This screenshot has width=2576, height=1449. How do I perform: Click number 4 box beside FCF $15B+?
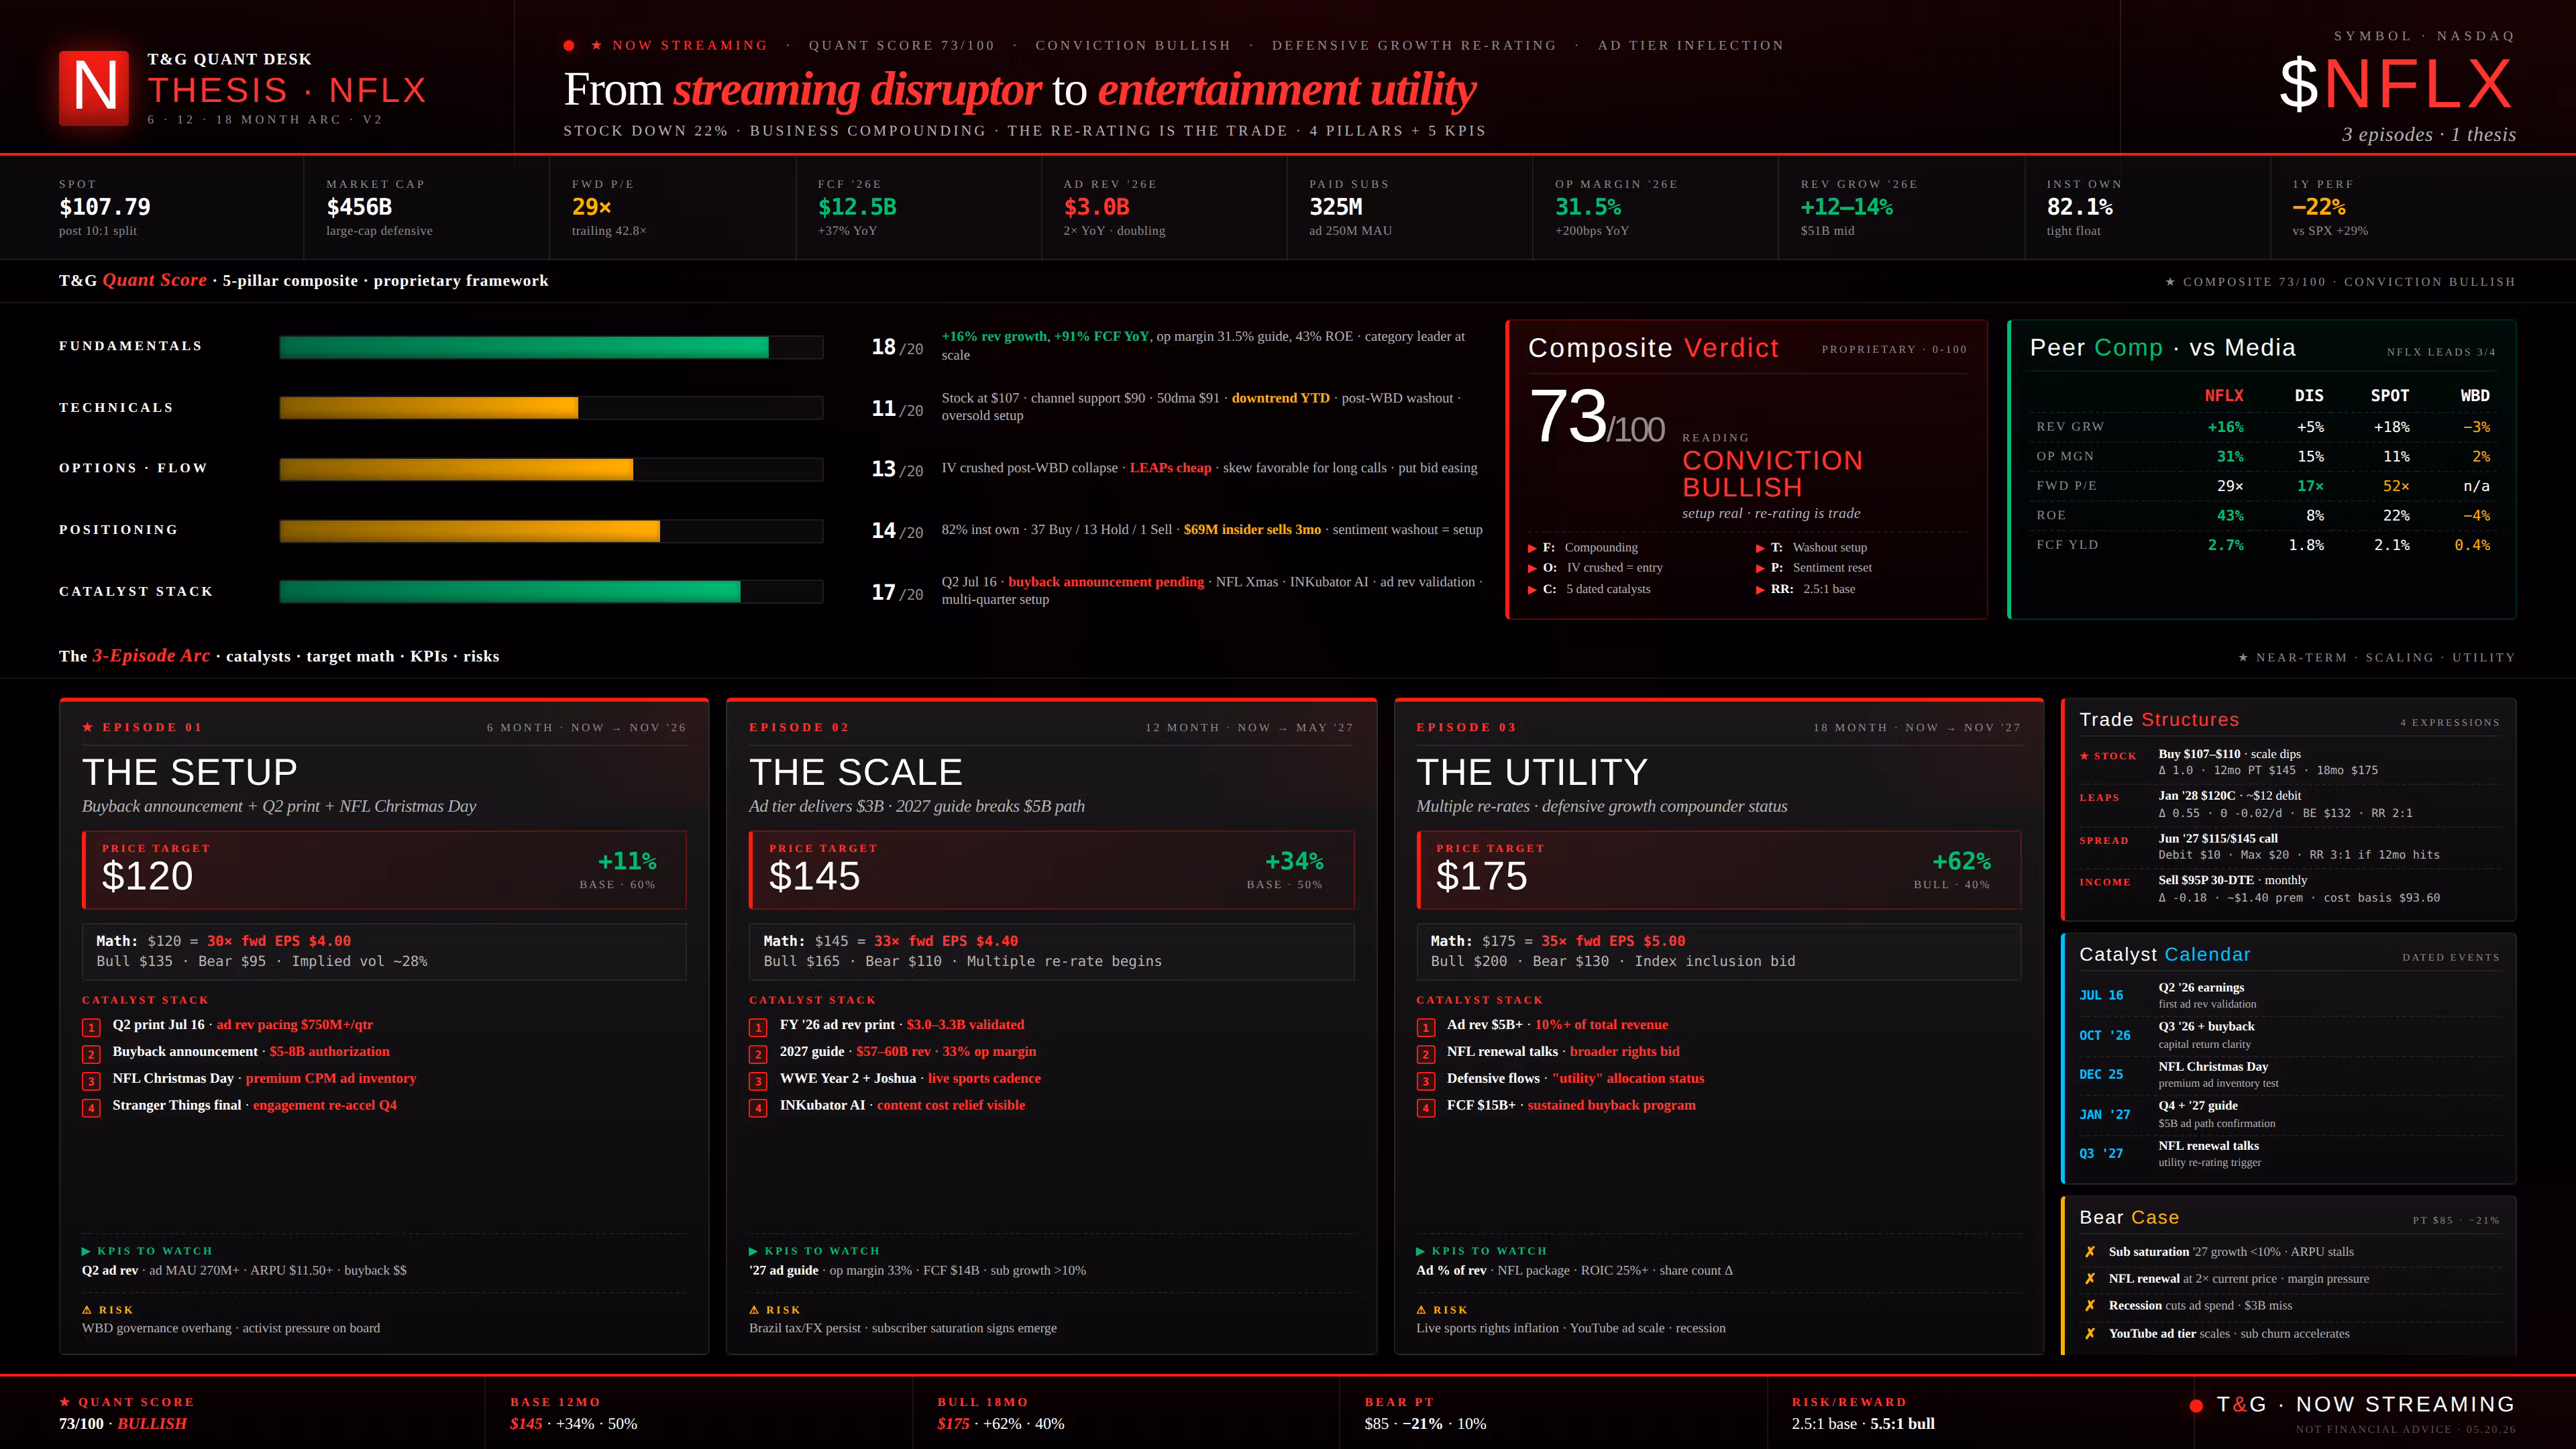click(x=1425, y=1108)
